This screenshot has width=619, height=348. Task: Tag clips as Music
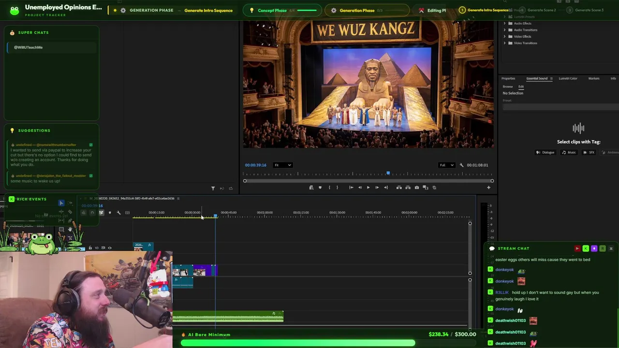[x=569, y=152]
